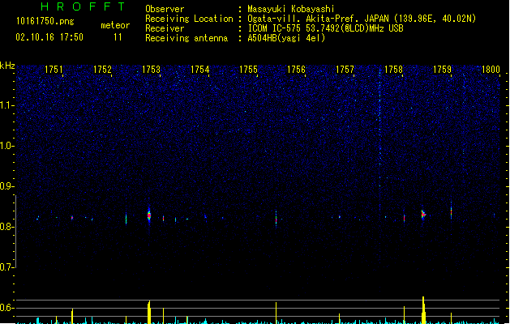Click the 1757 time marker
The width and height of the screenshot is (510, 324).
[x=345, y=70]
